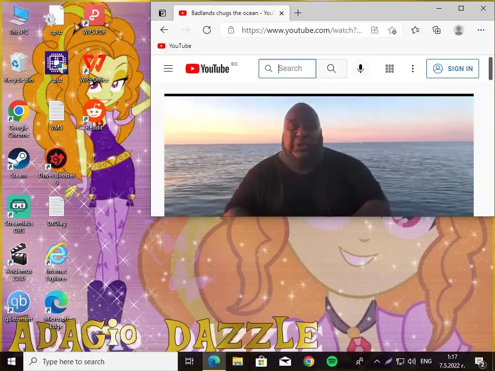The height and width of the screenshot is (371, 495).
Task: Launch Streamlabs OBS
Action: click(x=19, y=214)
